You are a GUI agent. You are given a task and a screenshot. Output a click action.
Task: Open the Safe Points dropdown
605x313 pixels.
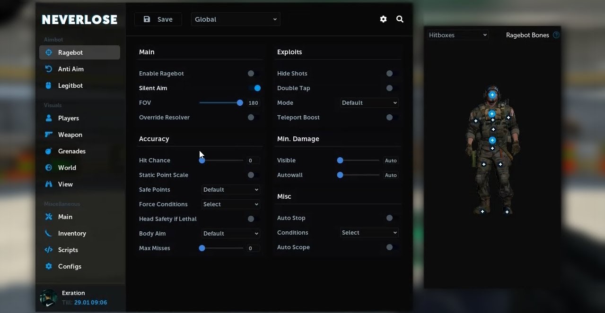coord(230,189)
